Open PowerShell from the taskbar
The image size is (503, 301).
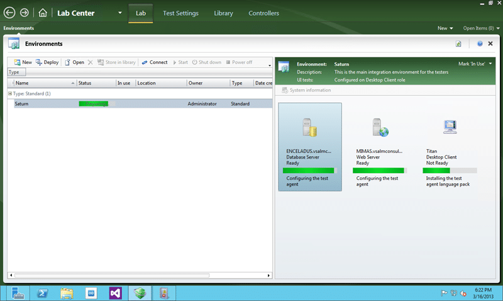42,293
